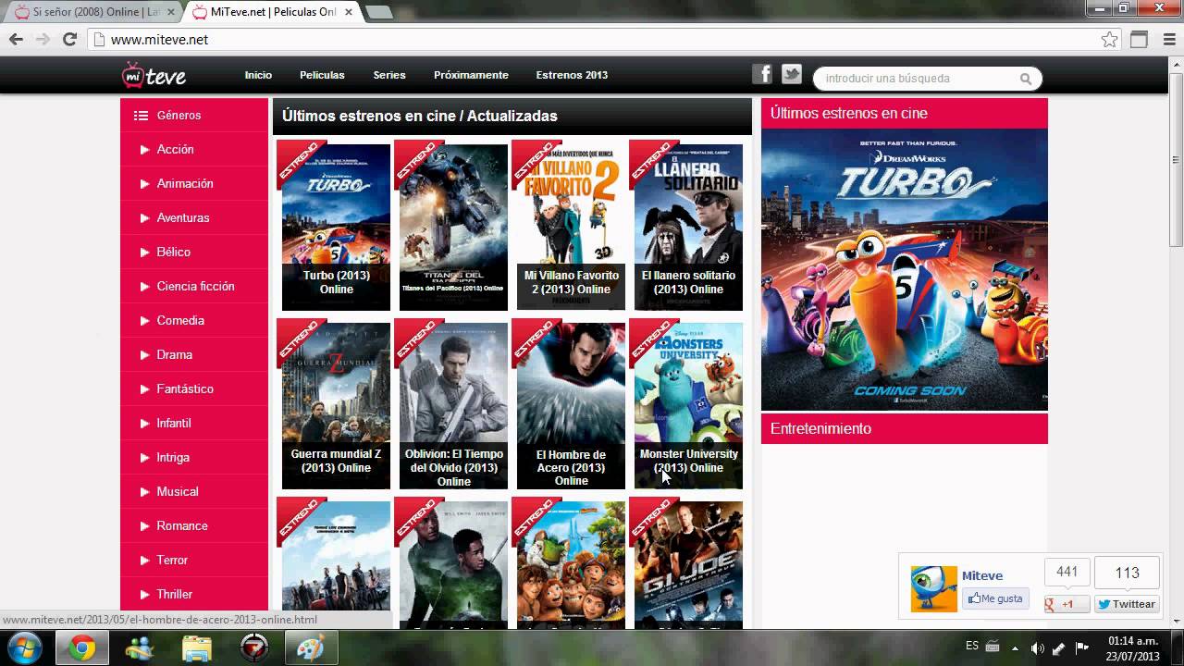Image resolution: width=1184 pixels, height=666 pixels.
Task: Open the Mi Villano Favorito 2 poster
Action: [x=571, y=227]
